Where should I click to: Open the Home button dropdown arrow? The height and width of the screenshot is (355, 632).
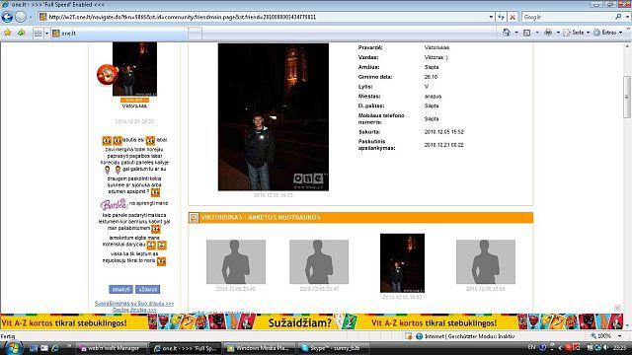(516, 33)
